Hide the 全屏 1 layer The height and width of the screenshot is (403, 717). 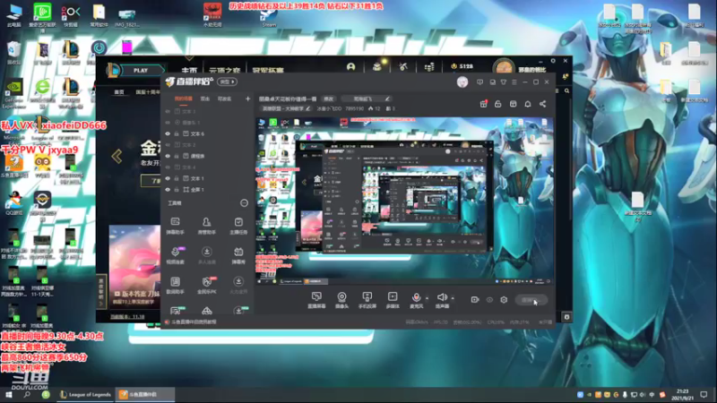168,189
